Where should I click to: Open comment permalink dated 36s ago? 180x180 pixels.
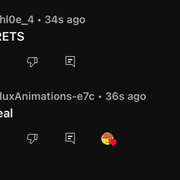pos(126,96)
